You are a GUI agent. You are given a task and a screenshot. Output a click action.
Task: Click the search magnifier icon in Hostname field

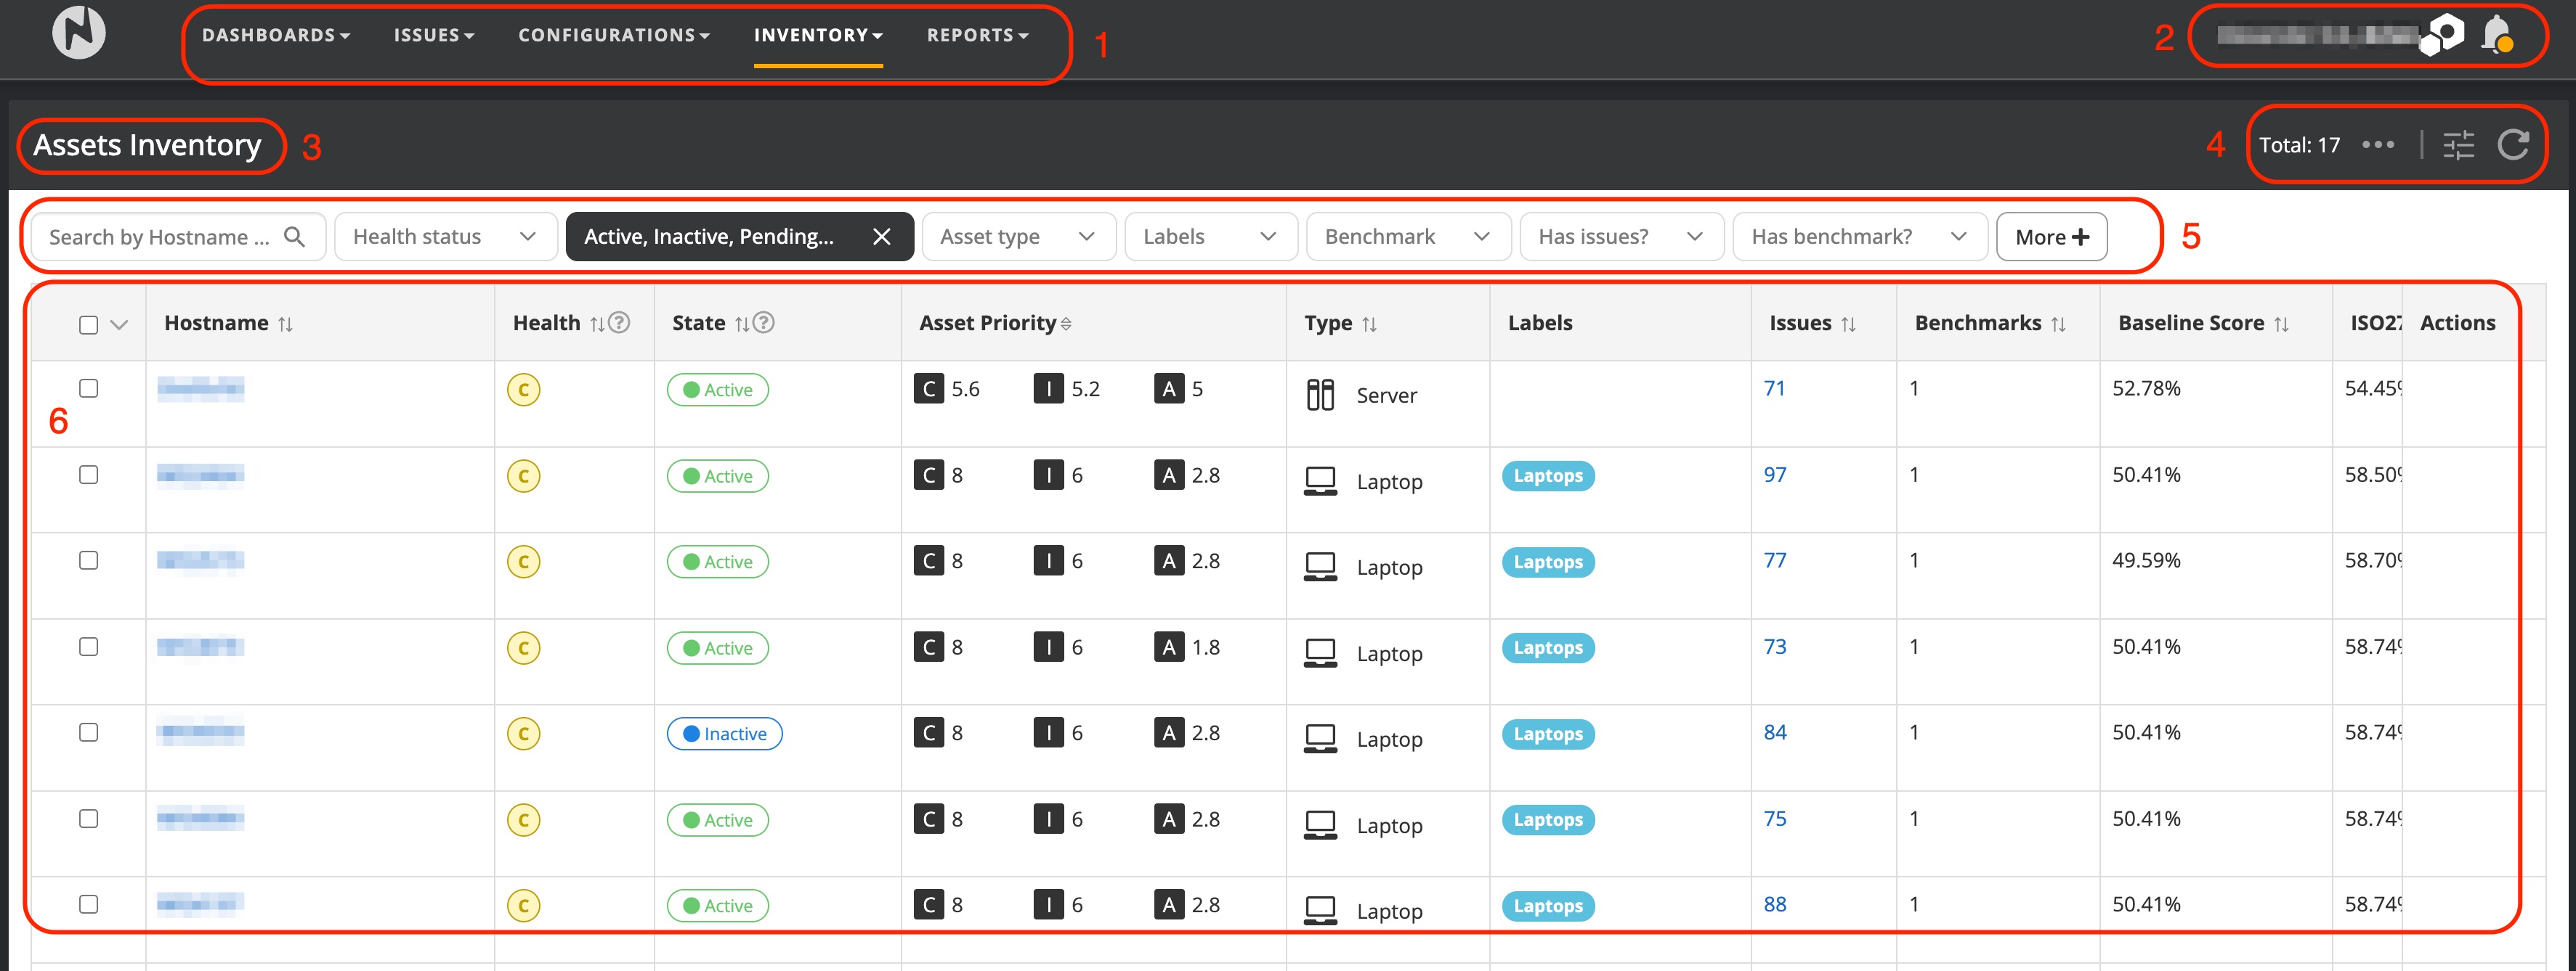coord(294,237)
